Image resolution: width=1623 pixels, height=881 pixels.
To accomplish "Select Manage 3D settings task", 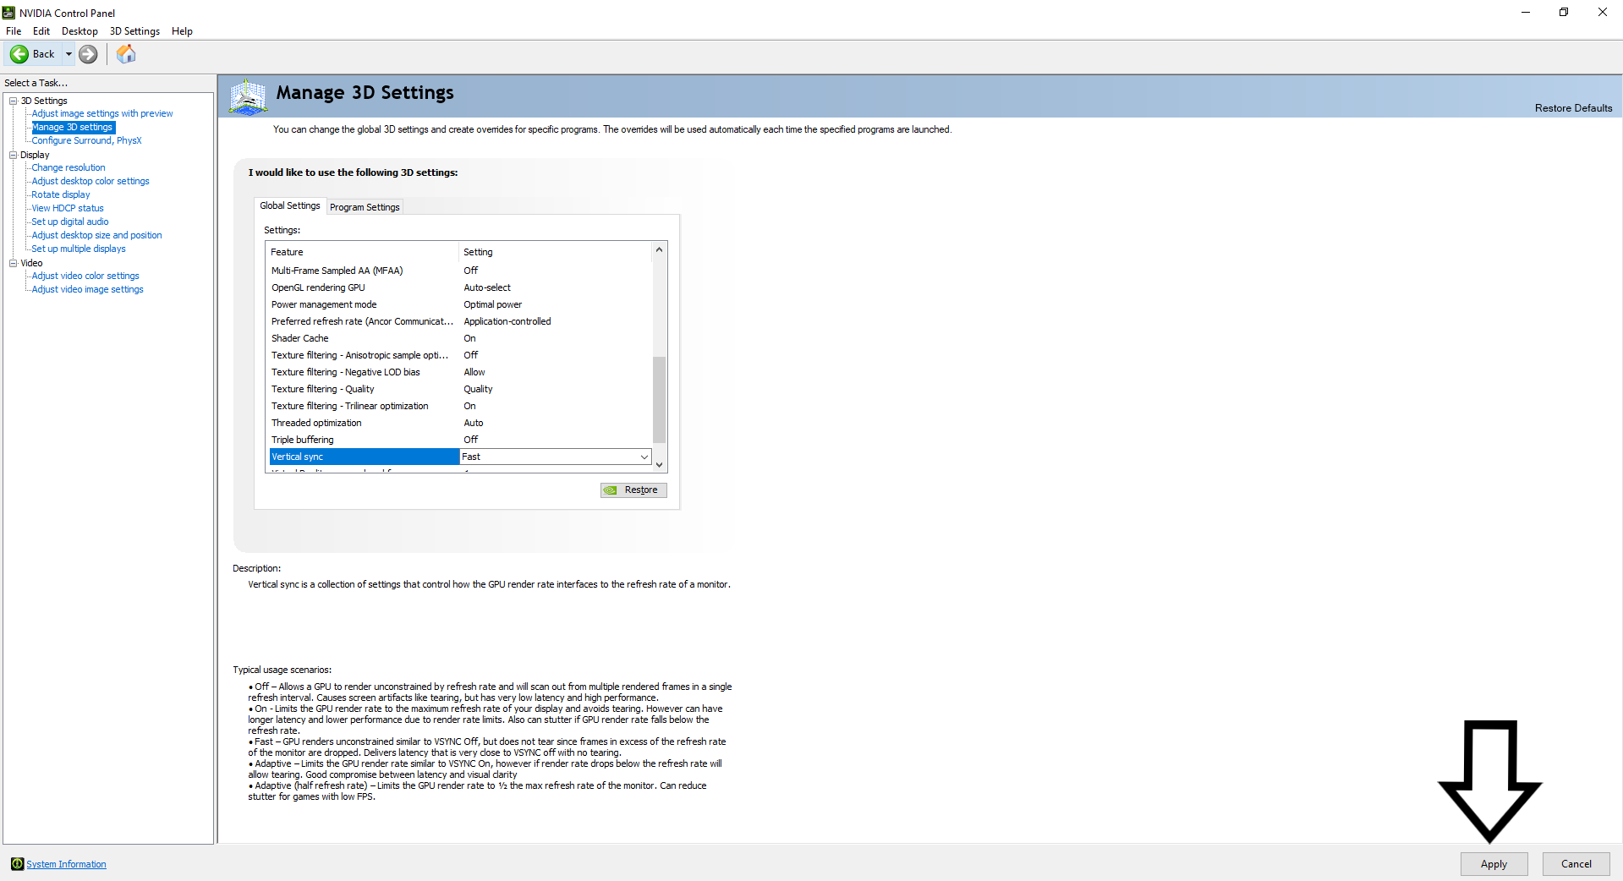I will tap(72, 127).
